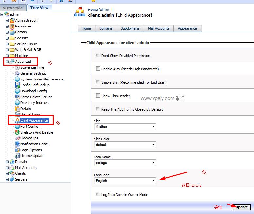The image size is (254, 214).
Task: Open the Language dropdown
Action: 125,181
